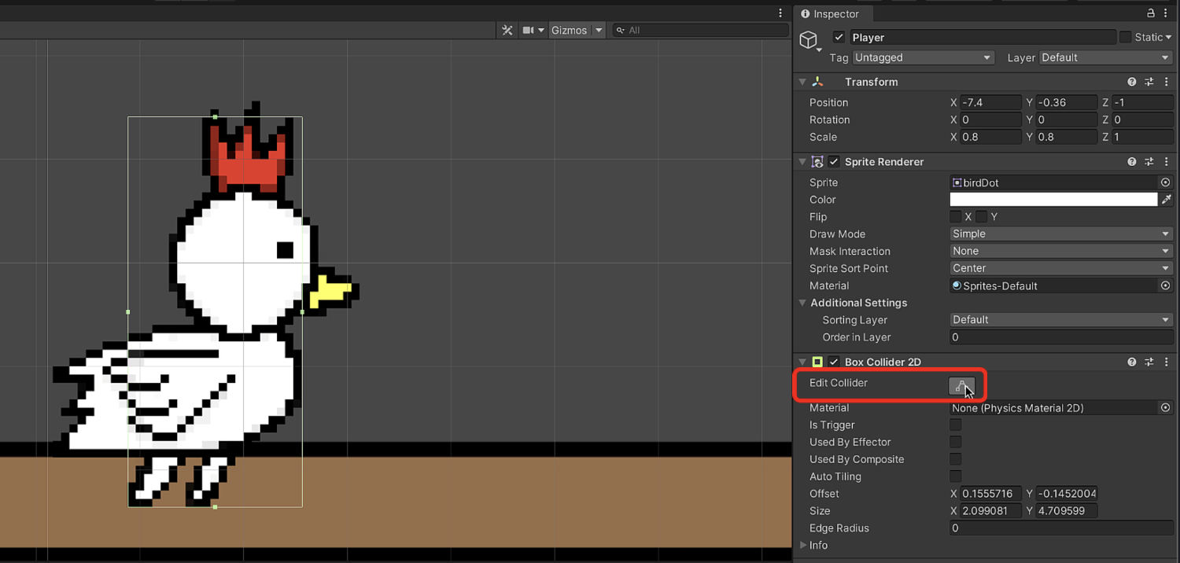Open Box Collider 2D preset selector icon
The image size is (1180, 563).
pos(1149,362)
